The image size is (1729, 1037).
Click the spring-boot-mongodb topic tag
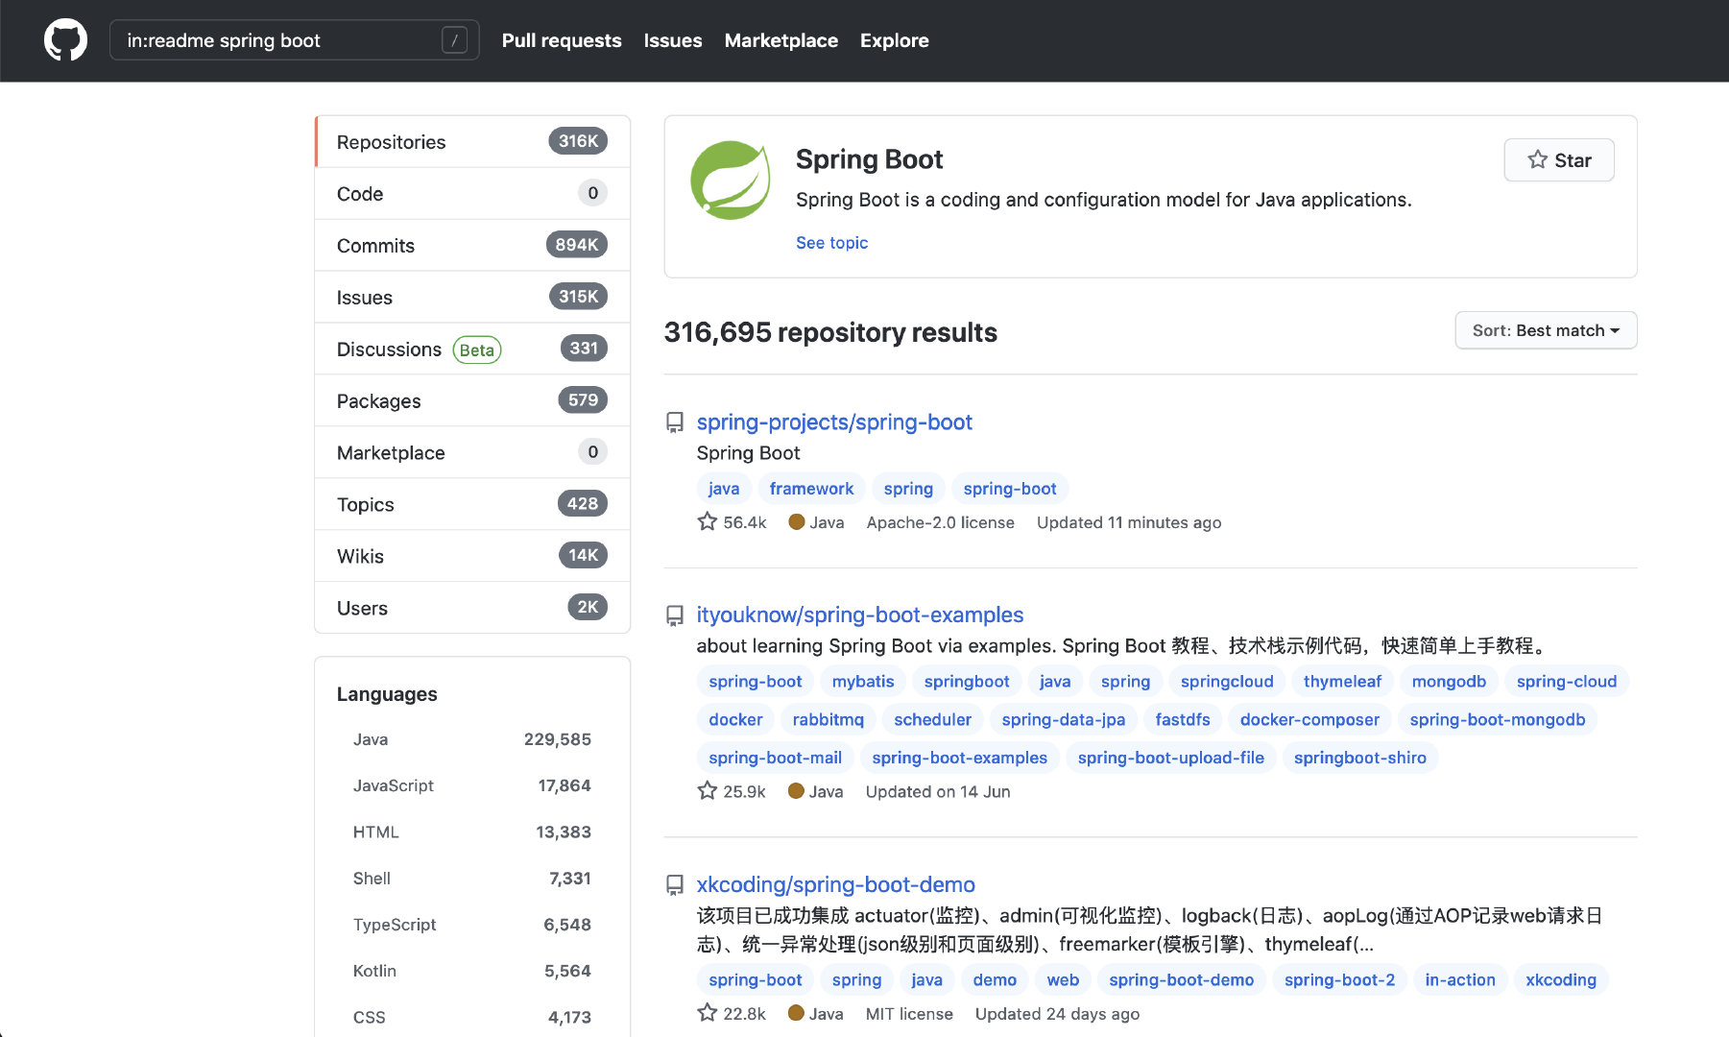click(x=1498, y=720)
